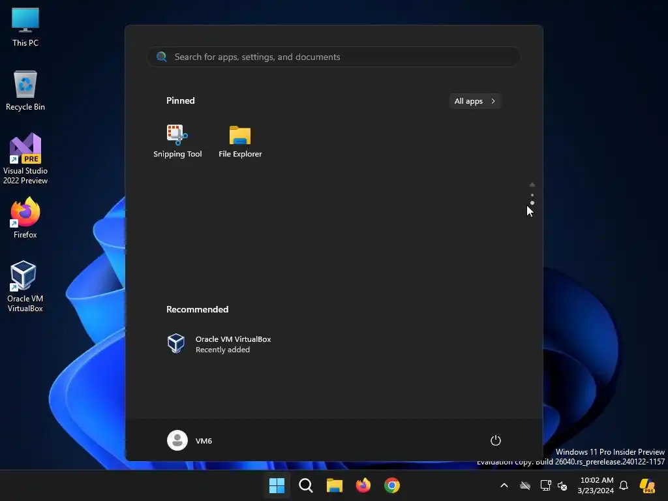
Task: Select the Recycle Bin desktop icon
Action: coord(25,91)
